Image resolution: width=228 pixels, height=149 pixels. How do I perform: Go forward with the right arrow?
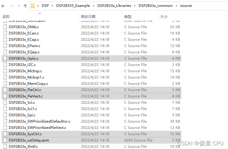pyautogui.click(x=12, y=6)
